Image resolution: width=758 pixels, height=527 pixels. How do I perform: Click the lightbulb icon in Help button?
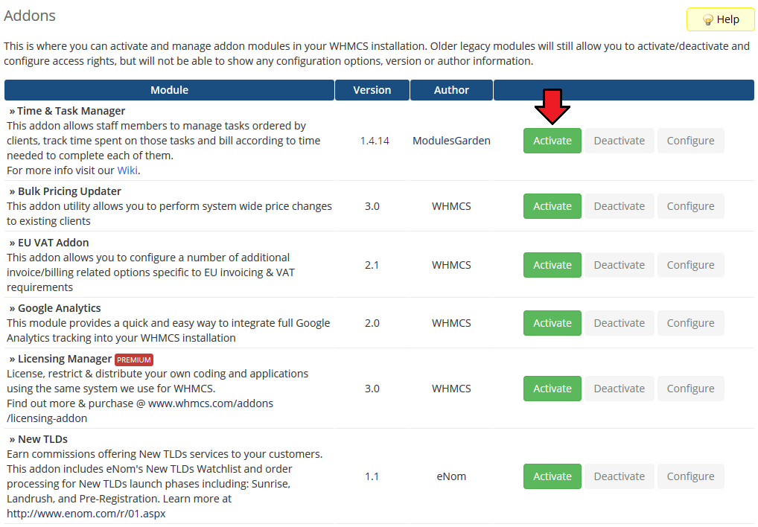[x=707, y=20]
